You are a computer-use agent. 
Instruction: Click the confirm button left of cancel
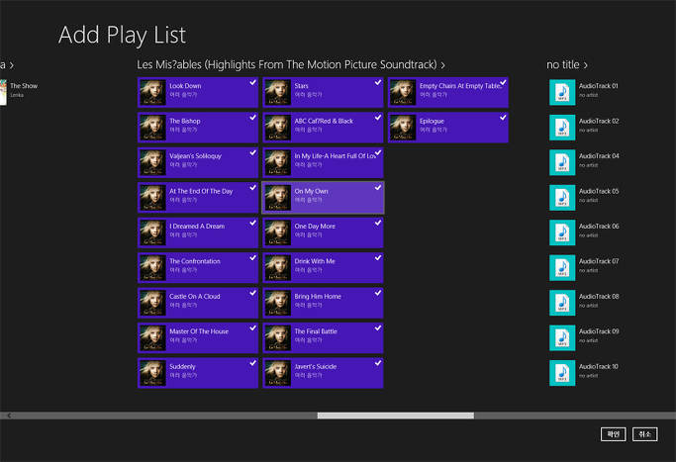click(x=613, y=434)
